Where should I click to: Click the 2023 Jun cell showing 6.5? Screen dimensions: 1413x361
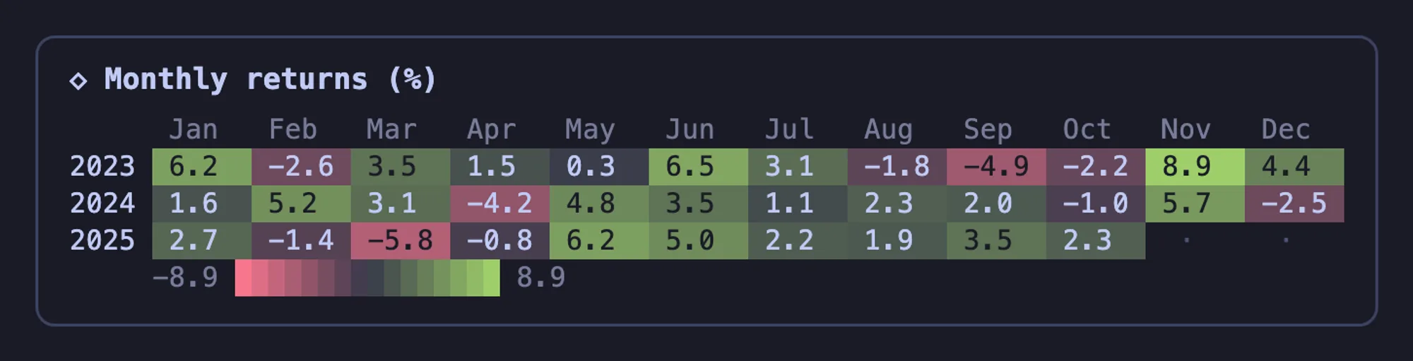pos(698,167)
